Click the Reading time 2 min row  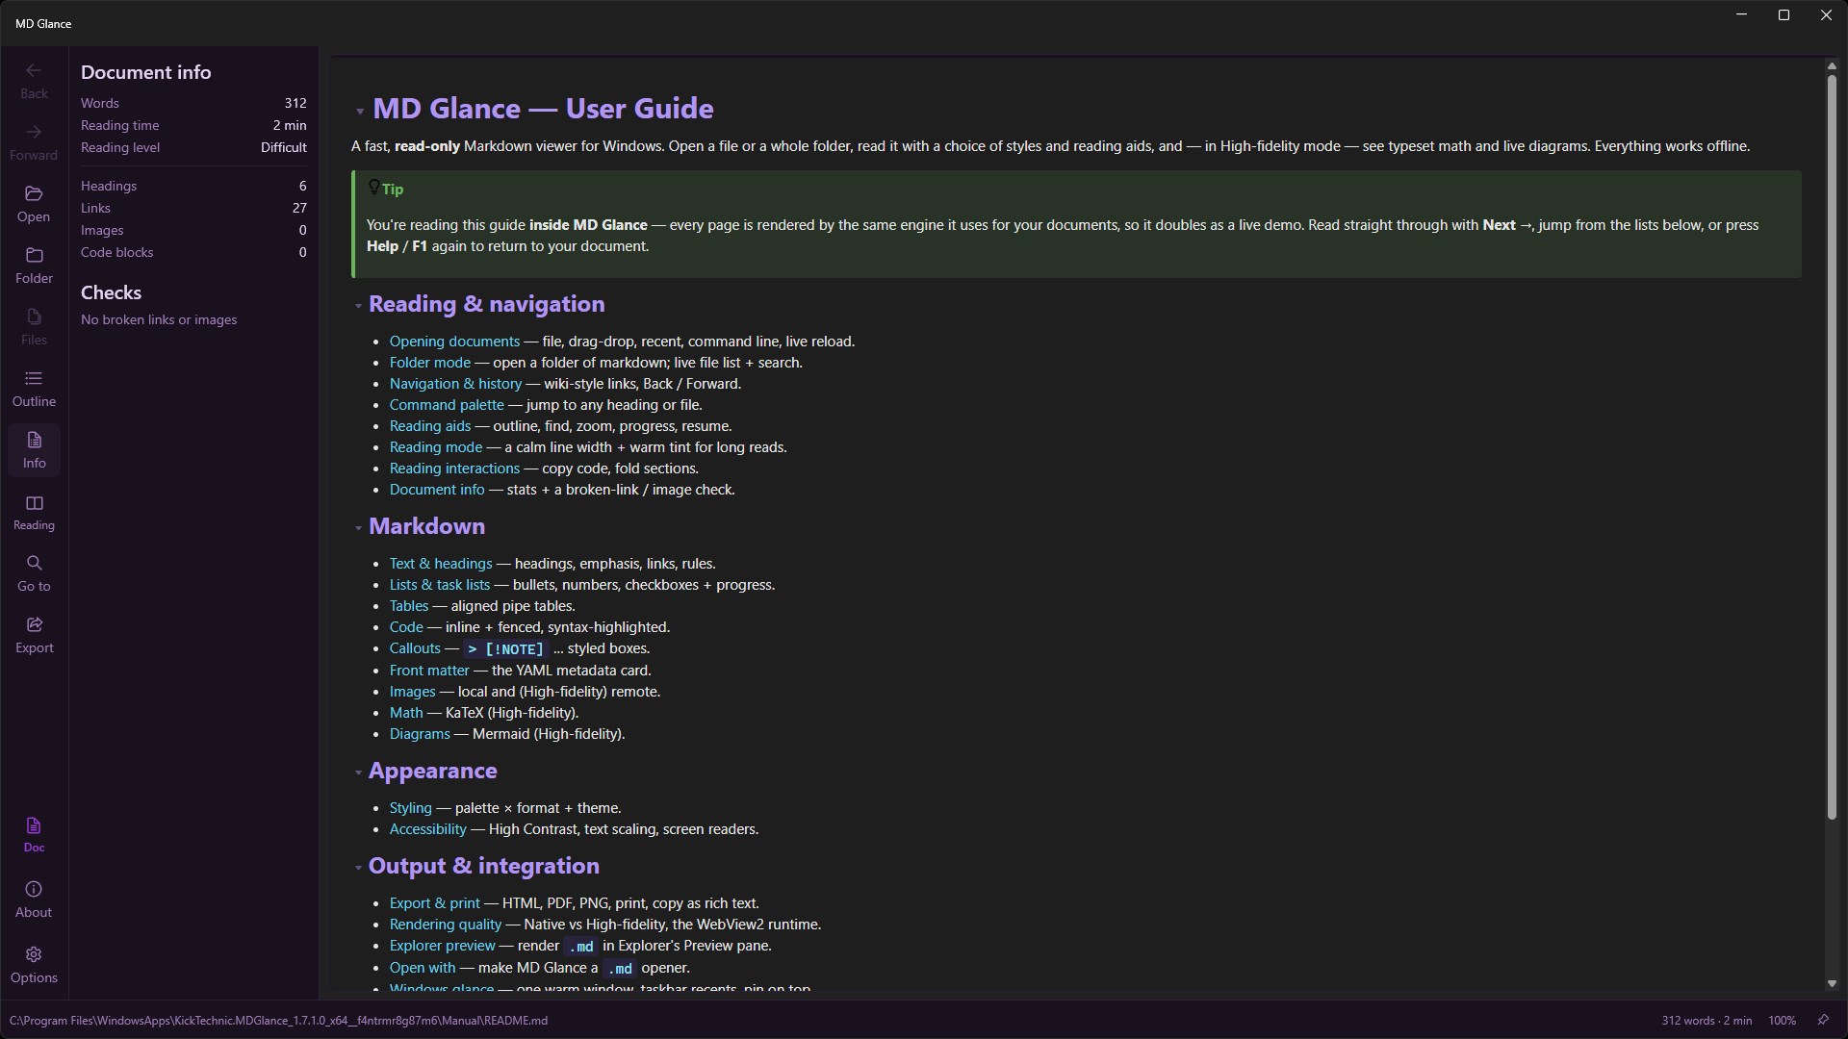193,125
